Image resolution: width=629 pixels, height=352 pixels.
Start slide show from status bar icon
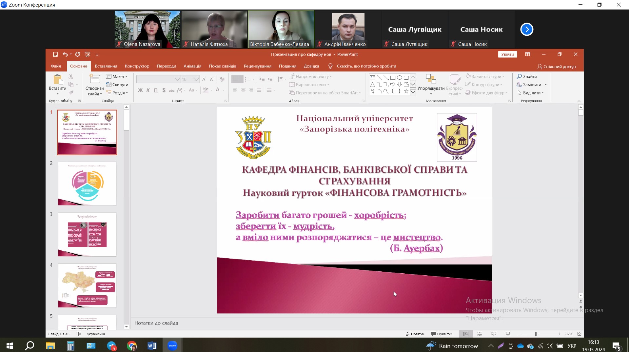click(x=508, y=334)
